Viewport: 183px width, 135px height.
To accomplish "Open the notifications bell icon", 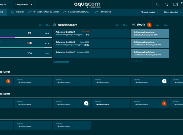I will 157,4.
